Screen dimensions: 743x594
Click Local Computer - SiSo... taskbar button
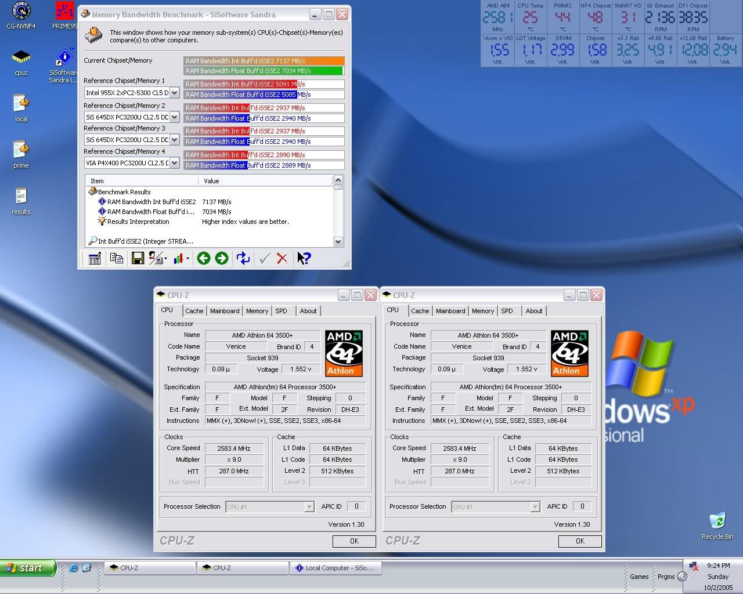point(336,568)
